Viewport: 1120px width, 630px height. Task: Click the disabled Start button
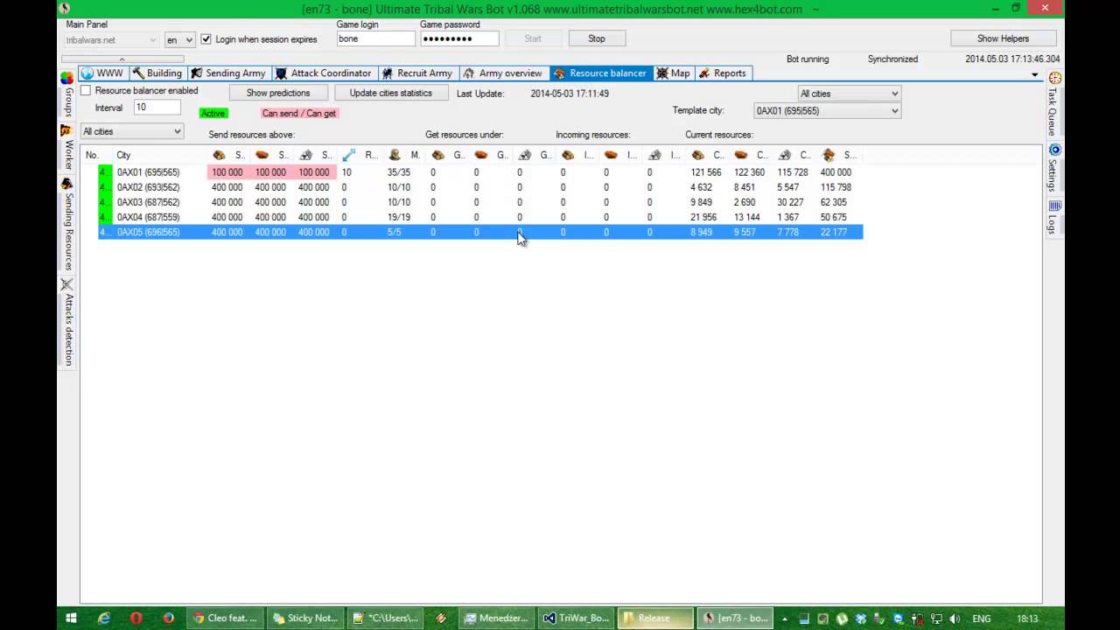533,38
